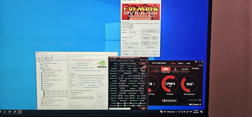Open FurMark Resolution dropdown
Image resolution: width=252 pixels, height=117 pixels.
[x=135, y=33]
